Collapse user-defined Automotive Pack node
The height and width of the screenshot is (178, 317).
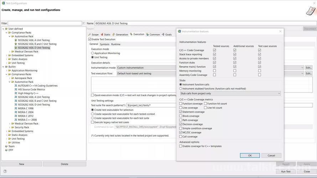click(10, 37)
